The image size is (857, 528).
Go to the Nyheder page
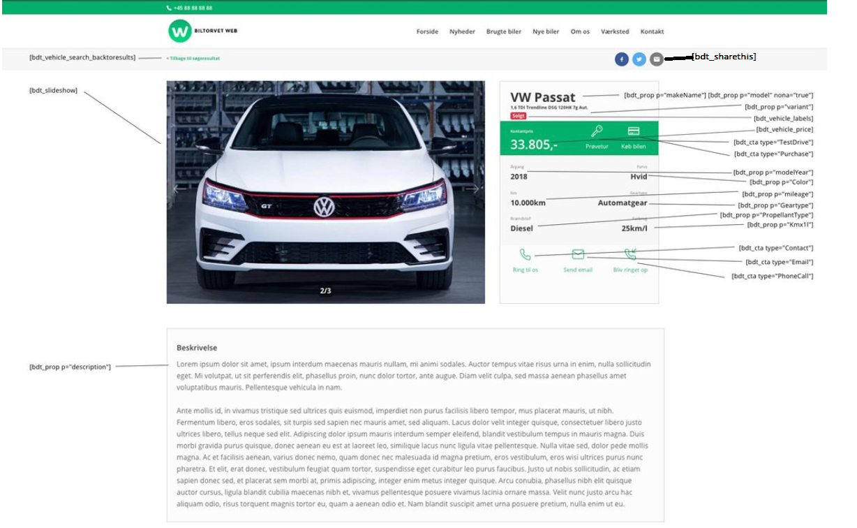pyautogui.click(x=462, y=31)
